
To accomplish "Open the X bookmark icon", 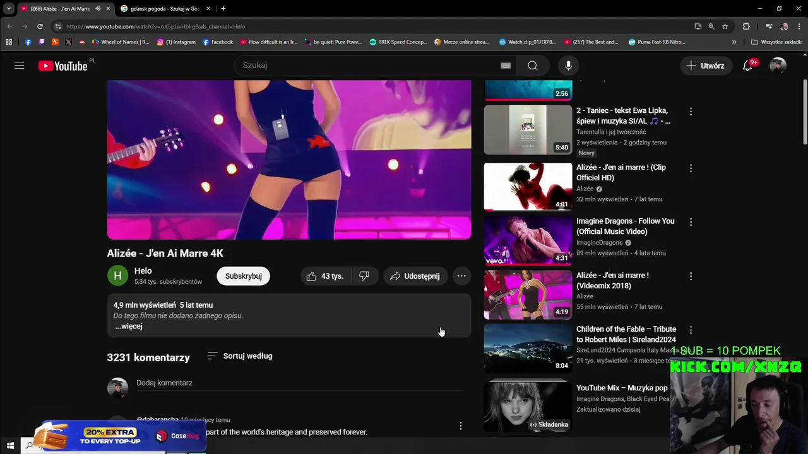I will pos(68,42).
